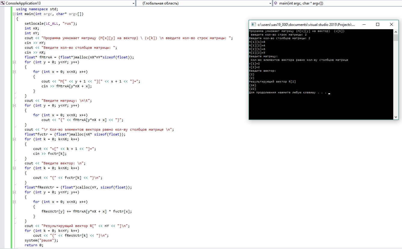
Task: Click console output {24}
Action: coord(253,85)
